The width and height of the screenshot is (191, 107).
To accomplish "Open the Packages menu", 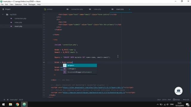I will [x=32, y=4].
